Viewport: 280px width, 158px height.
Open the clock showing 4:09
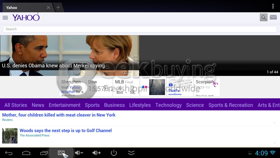pyautogui.click(x=261, y=153)
